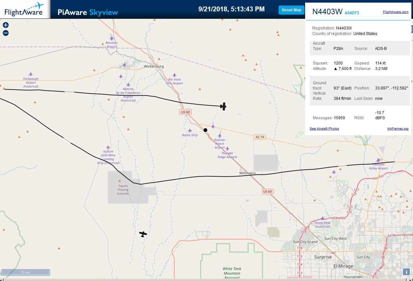Click the aircraft type P28A
413x281 pixels.
[338, 49]
